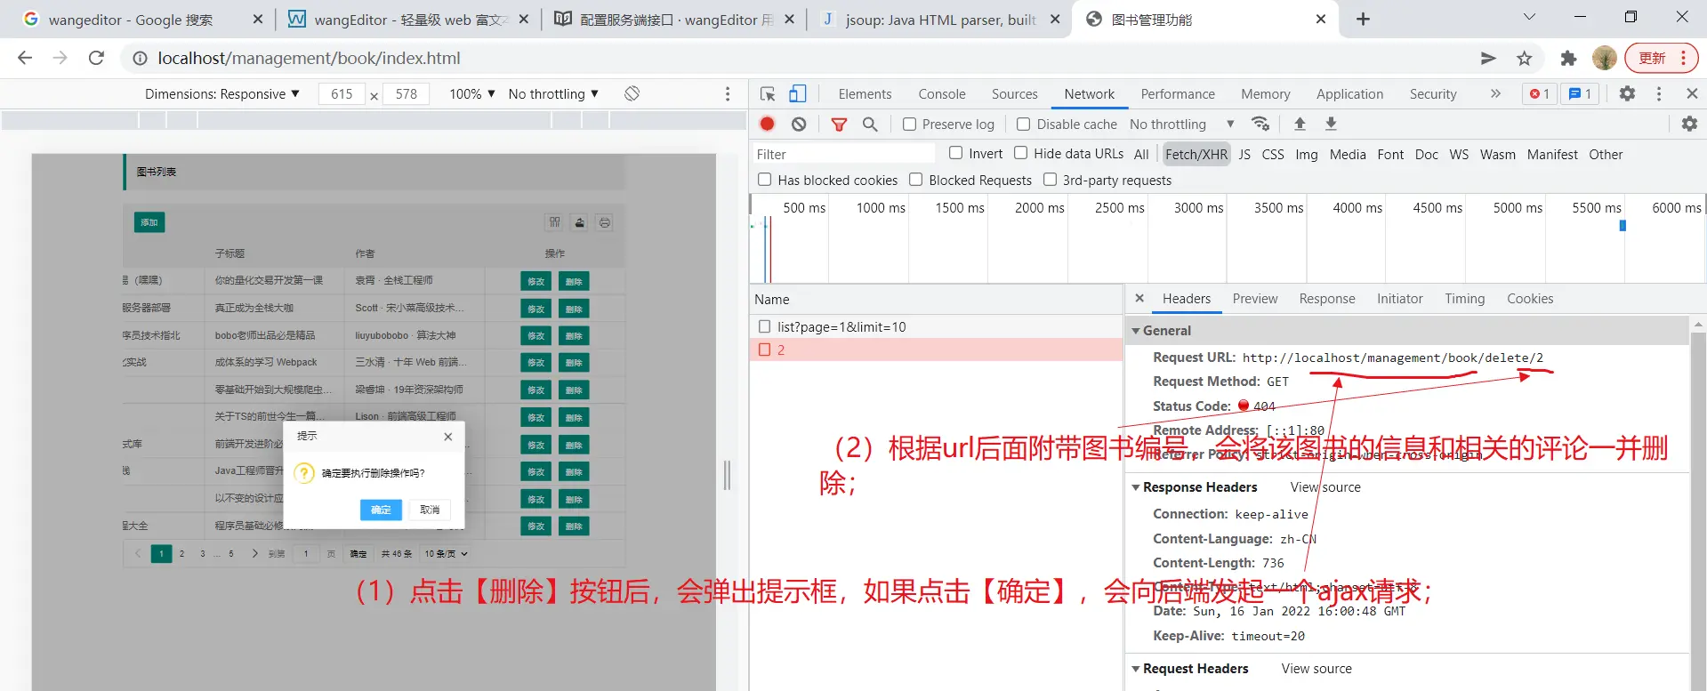The height and width of the screenshot is (691, 1707).
Task: Clear the network log
Action: click(x=799, y=125)
